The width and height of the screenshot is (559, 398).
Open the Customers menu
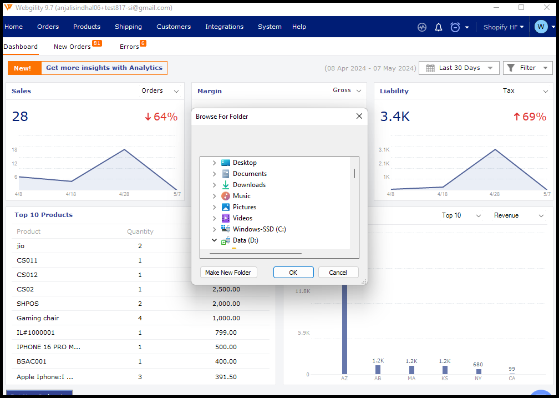tap(174, 27)
